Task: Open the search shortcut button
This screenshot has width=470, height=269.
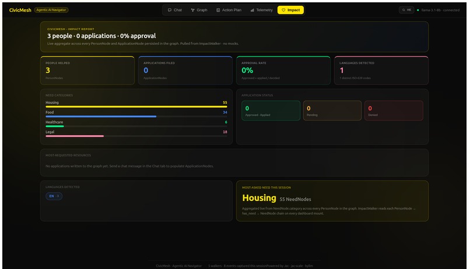Action: pyautogui.click(x=406, y=10)
